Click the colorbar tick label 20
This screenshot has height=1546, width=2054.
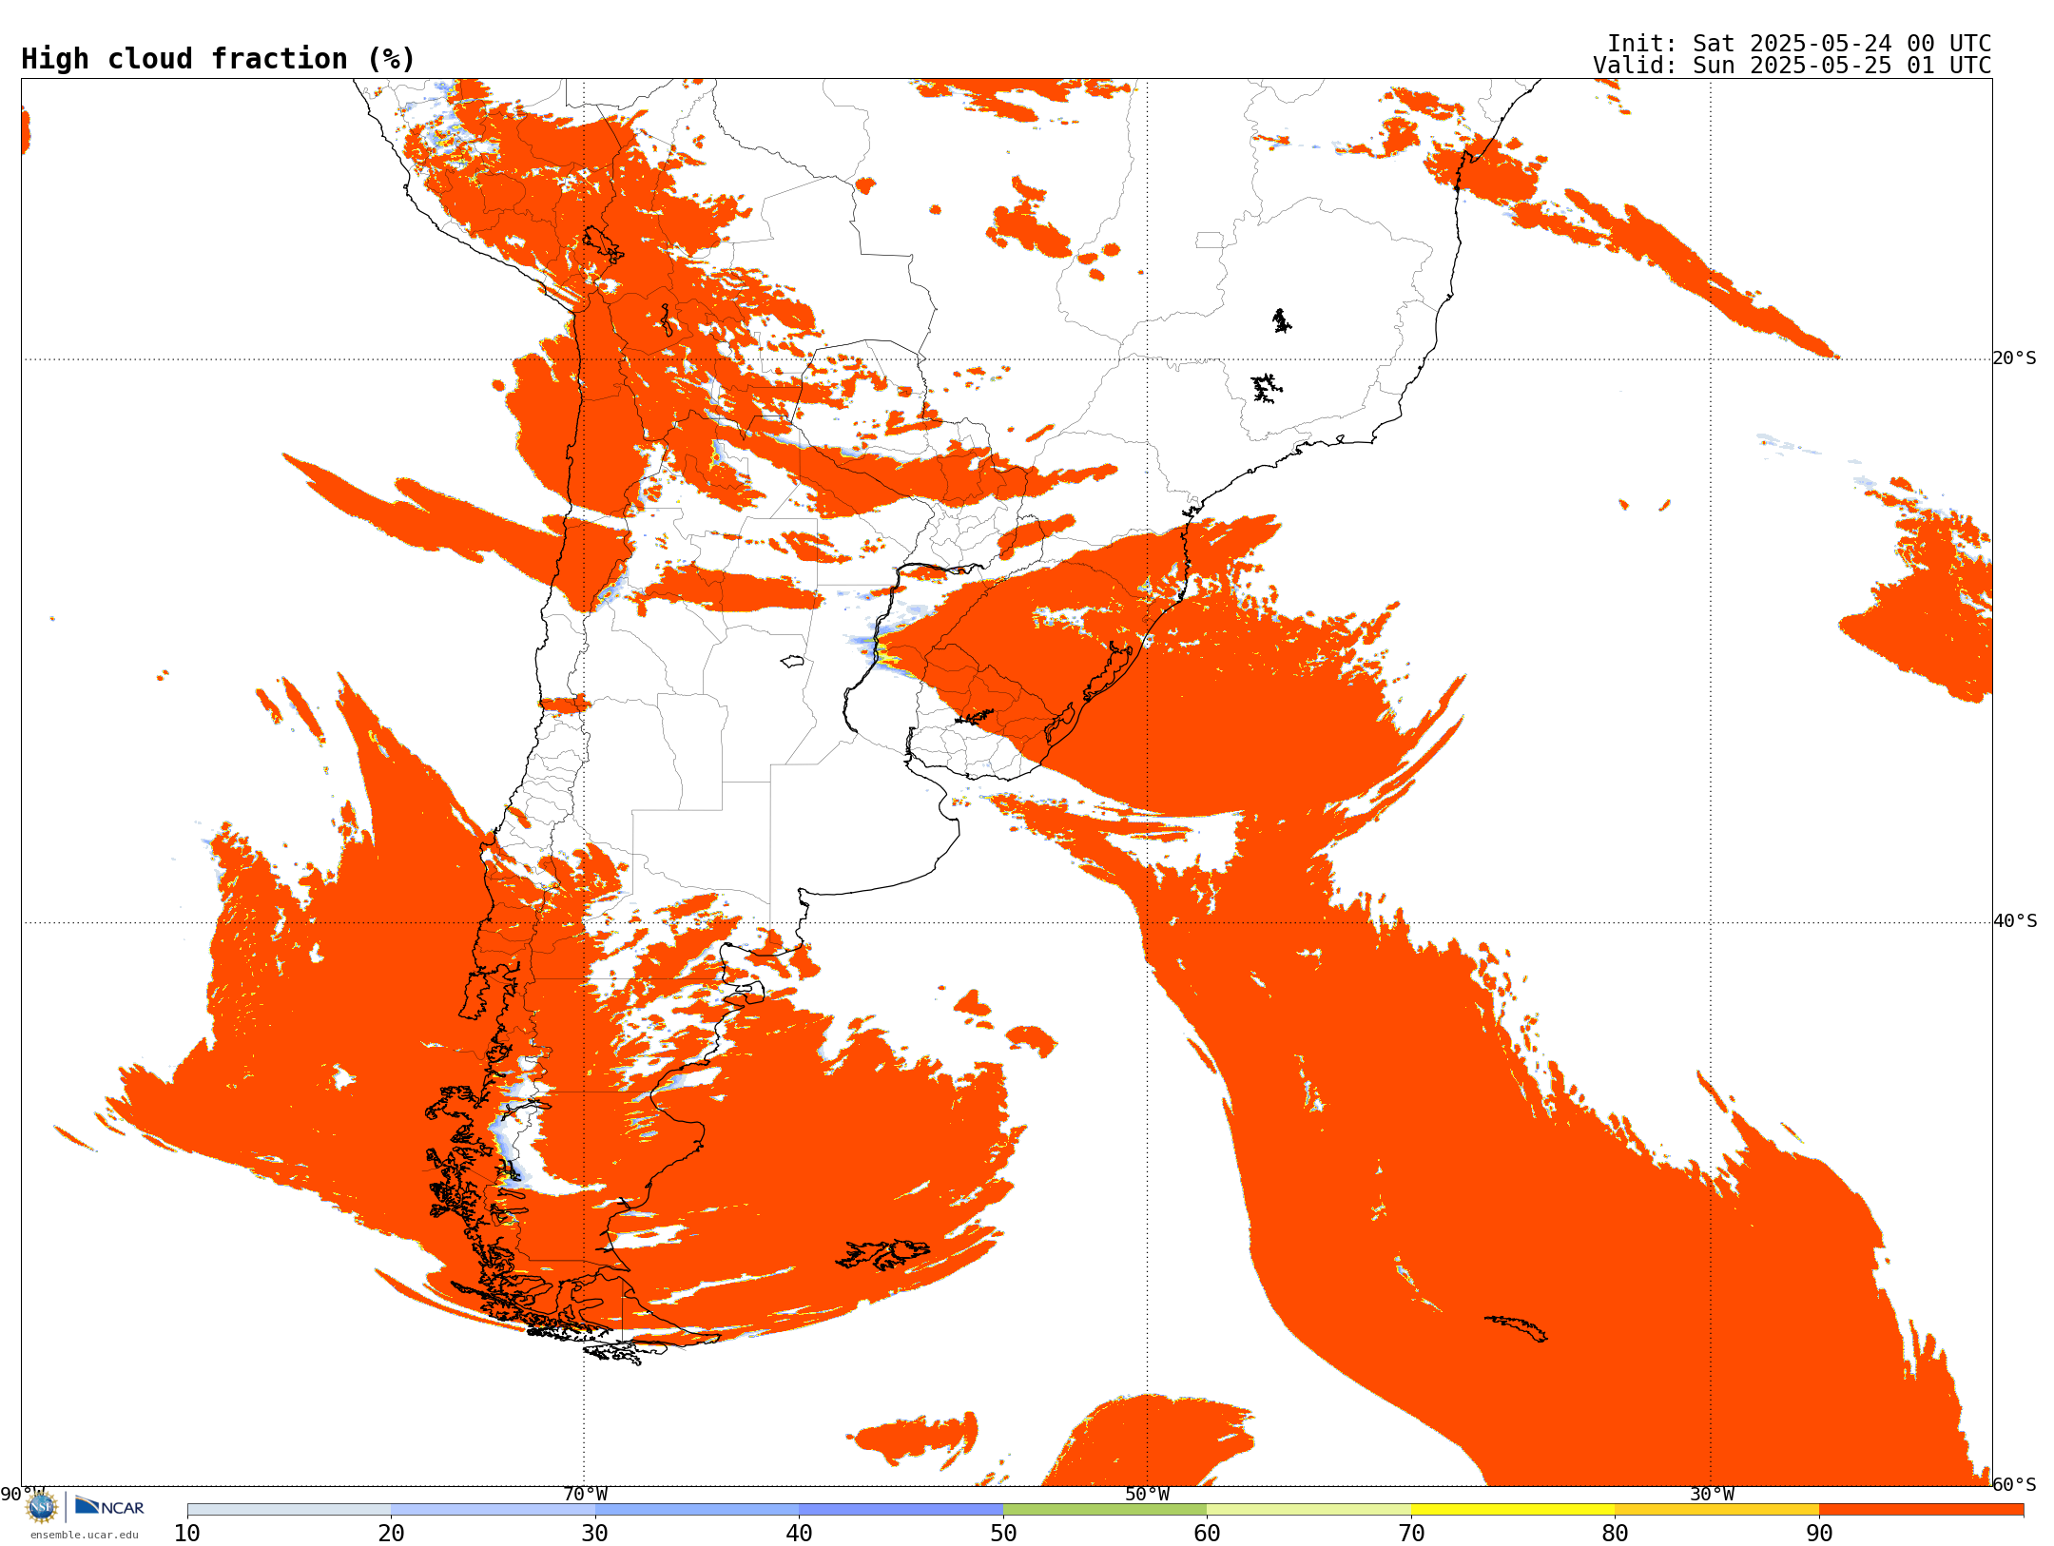click(391, 1533)
